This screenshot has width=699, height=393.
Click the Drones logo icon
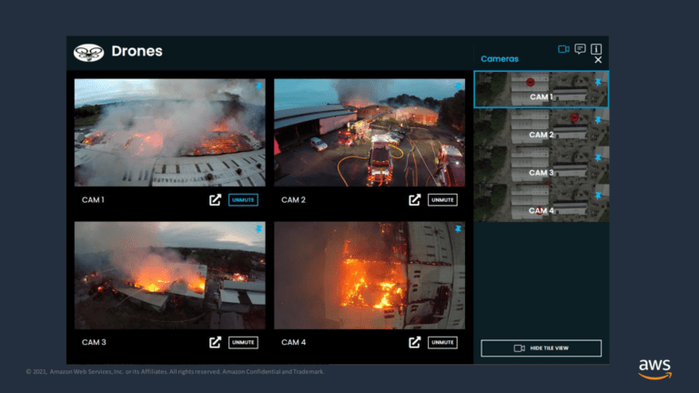point(88,52)
